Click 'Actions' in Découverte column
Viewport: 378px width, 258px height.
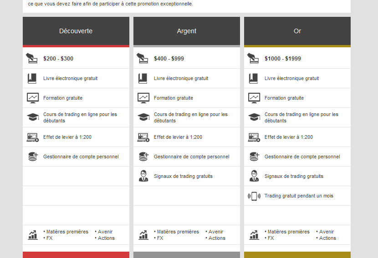[x=106, y=238]
